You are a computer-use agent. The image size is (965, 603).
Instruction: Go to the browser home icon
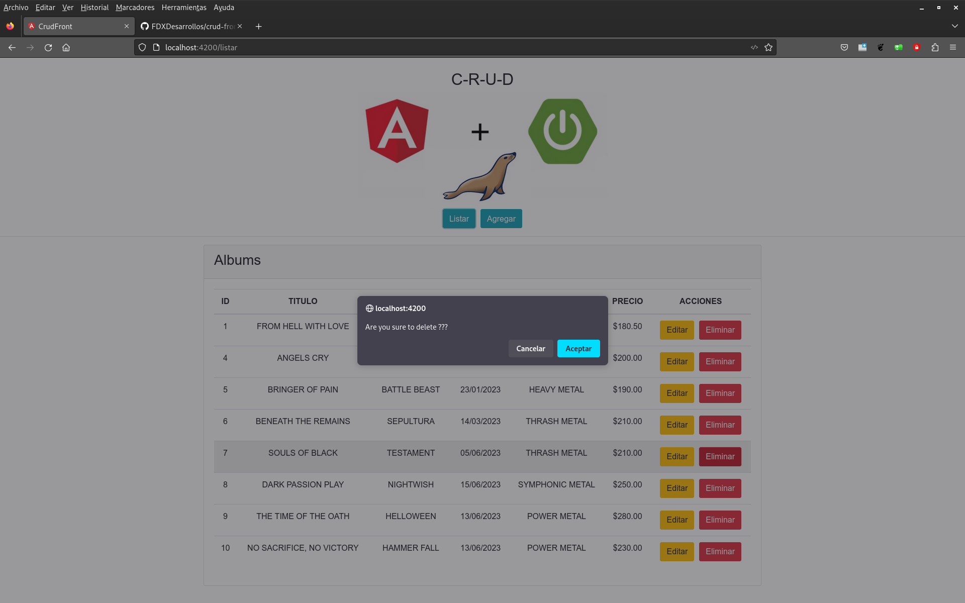(66, 47)
